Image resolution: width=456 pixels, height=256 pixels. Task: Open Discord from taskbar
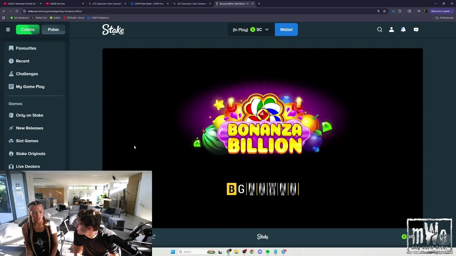[x=260, y=252]
